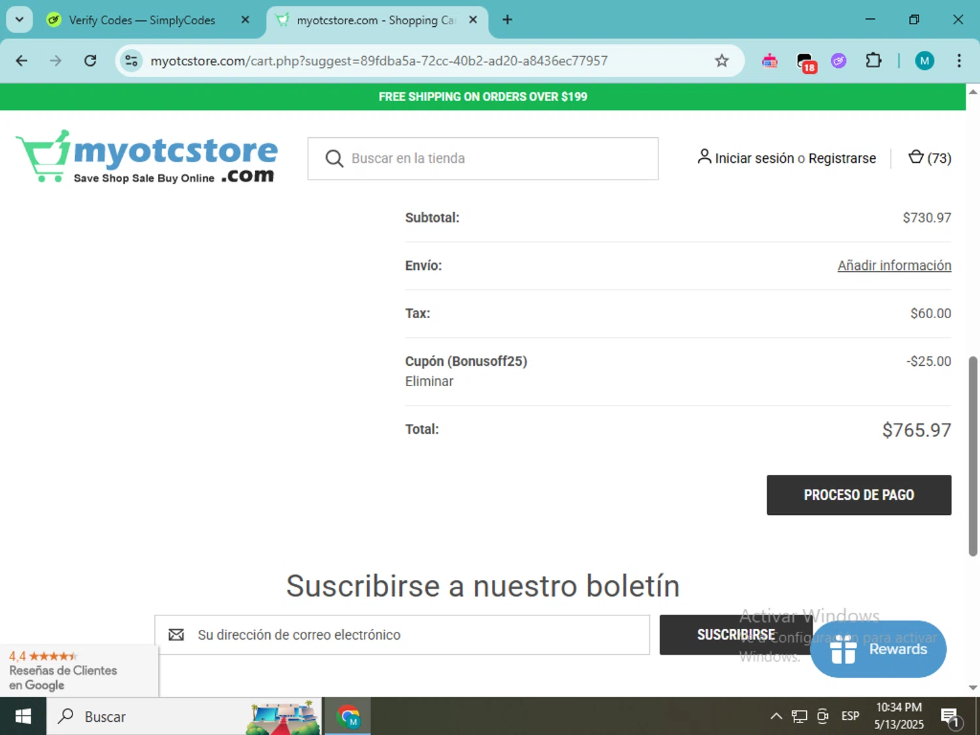Click the PROCESO DE PAGO button
The height and width of the screenshot is (735, 980).
tap(858, 495)
